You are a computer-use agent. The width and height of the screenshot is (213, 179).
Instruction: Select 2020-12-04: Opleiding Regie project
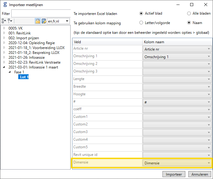32,43
